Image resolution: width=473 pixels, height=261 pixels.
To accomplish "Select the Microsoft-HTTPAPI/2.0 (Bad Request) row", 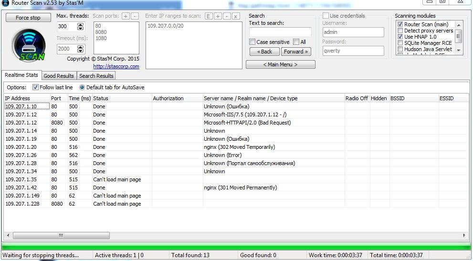I will click(236, 123).
